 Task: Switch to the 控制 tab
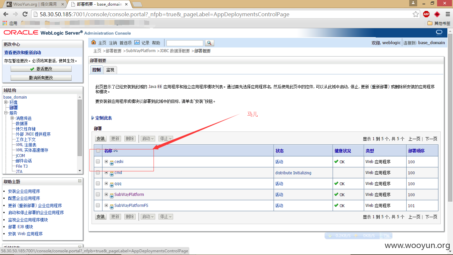(x=97, y=70)
